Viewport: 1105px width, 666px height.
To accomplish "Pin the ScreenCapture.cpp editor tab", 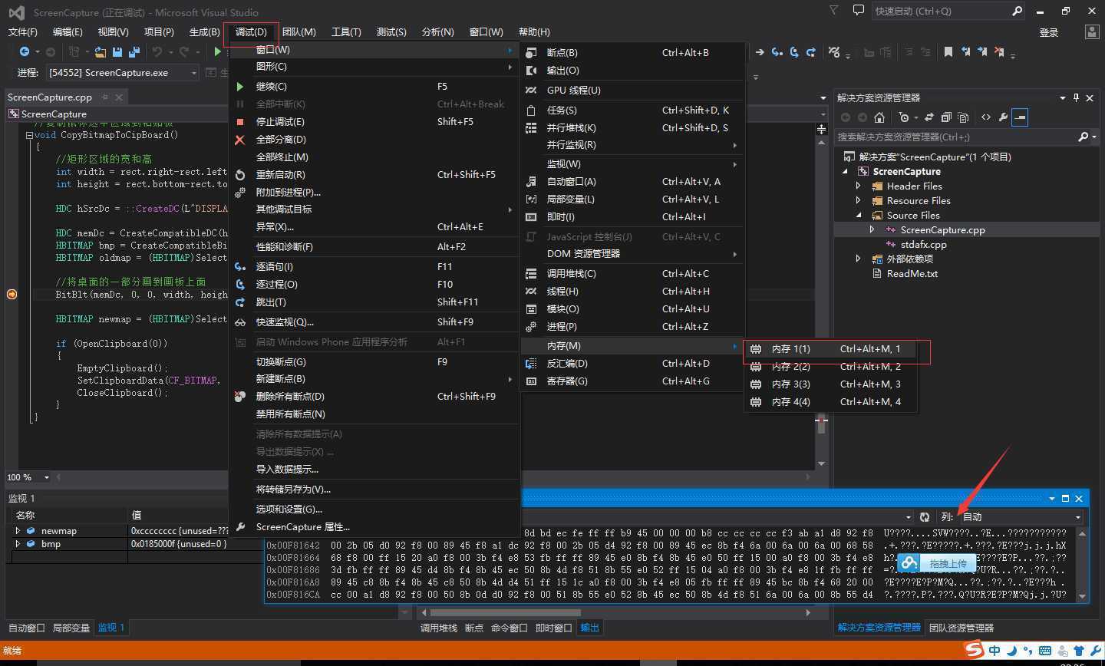I will pos(104,97).
